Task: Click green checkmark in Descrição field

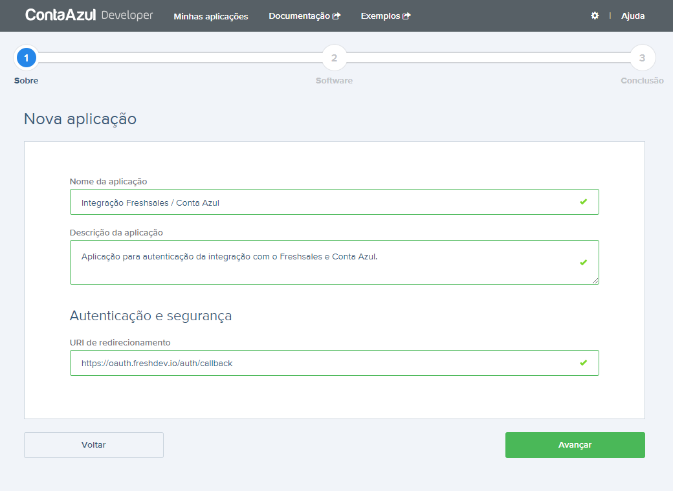Action: click(583, 262)
